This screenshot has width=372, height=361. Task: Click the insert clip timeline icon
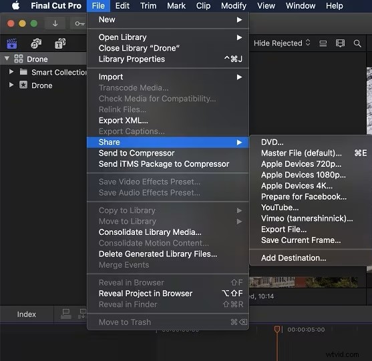pyautogui.click(x=82, y=314)
